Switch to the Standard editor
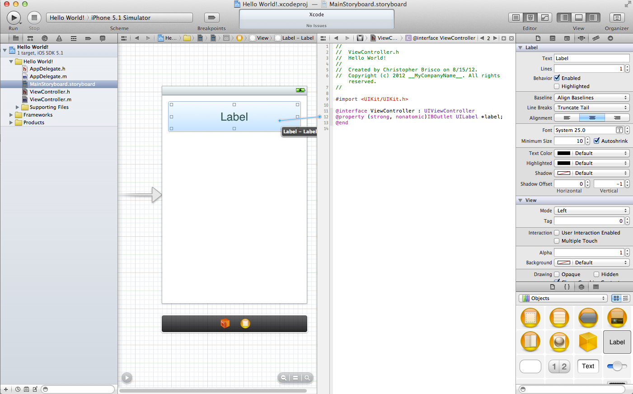 (x=516, y=18)
